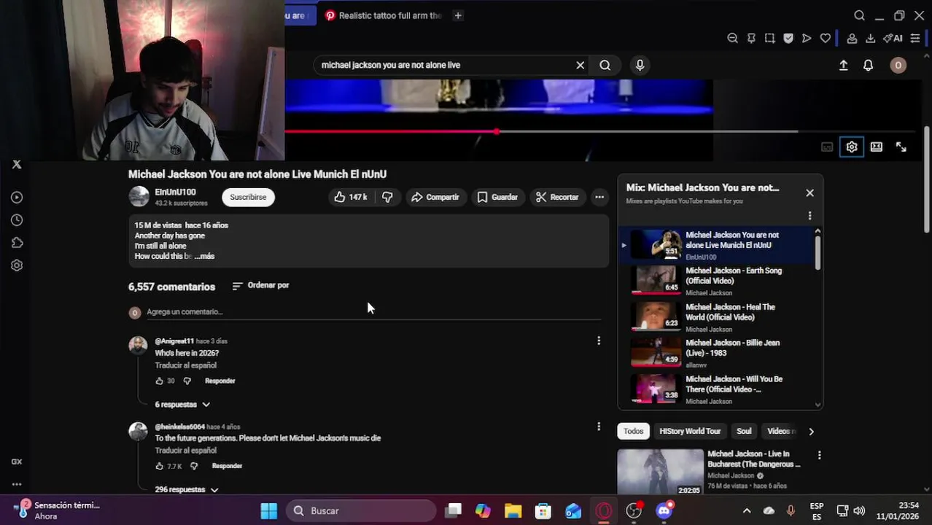Click the Compartir share button
932x525 pixels.
point(435,197)
